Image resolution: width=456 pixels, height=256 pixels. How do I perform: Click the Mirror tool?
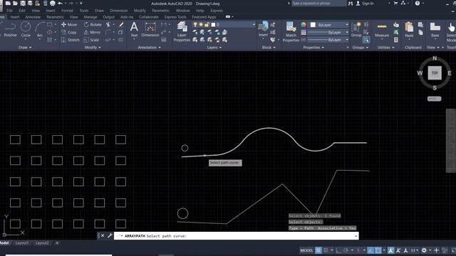[x=92, y=32]
